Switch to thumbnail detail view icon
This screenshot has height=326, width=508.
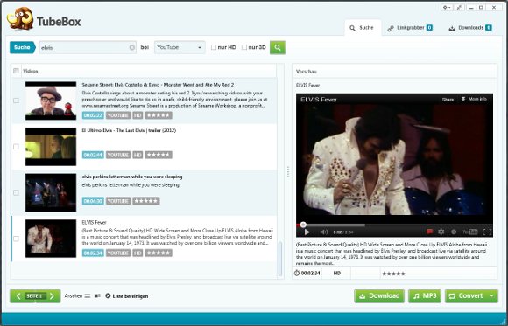[97, 296]
